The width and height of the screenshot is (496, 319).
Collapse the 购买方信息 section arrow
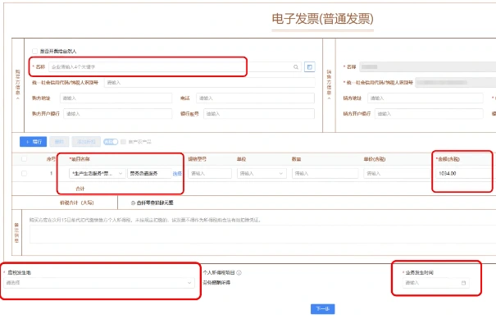pos(18,98)
